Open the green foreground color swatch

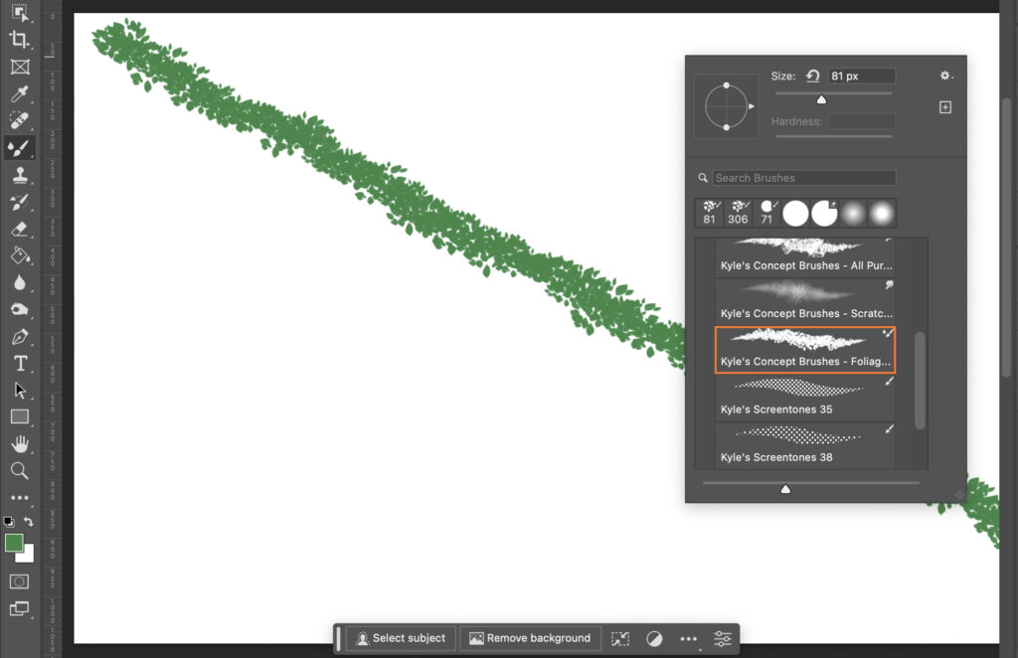15,545
